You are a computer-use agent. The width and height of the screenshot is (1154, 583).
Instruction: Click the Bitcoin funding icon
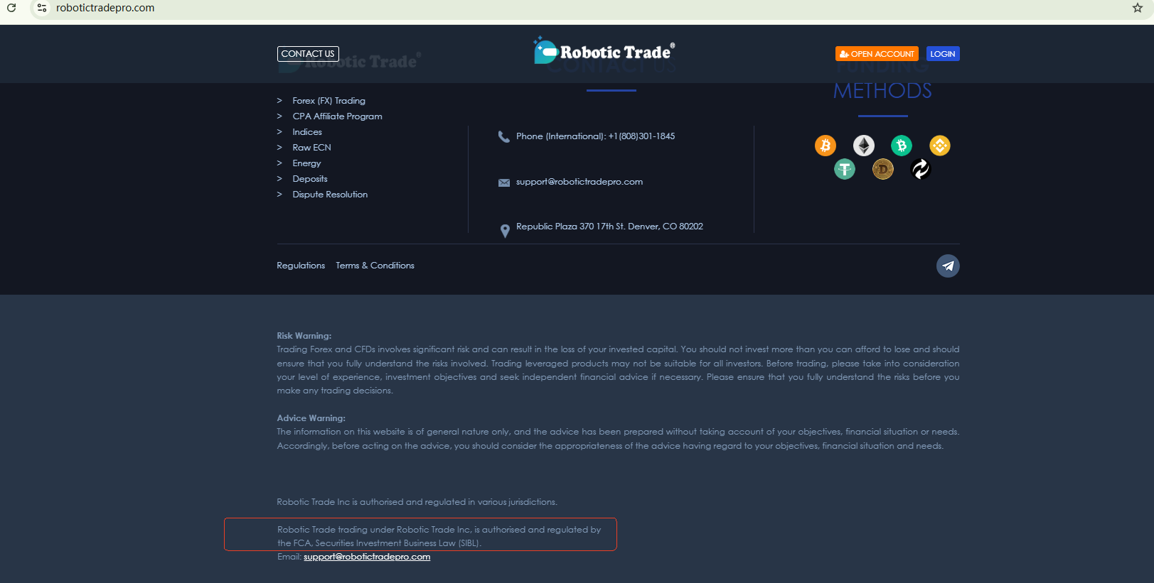[x=826, y=146]
